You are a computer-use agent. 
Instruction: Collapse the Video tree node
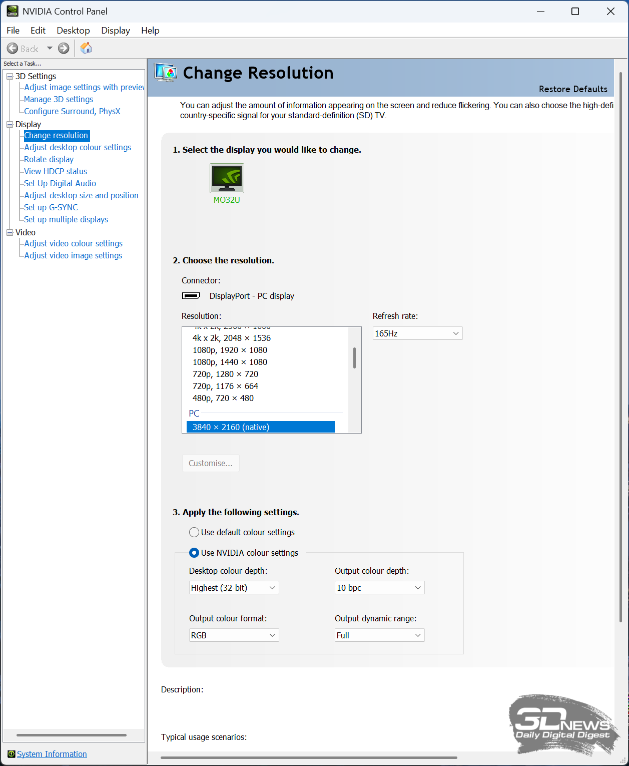pos(10,232)
